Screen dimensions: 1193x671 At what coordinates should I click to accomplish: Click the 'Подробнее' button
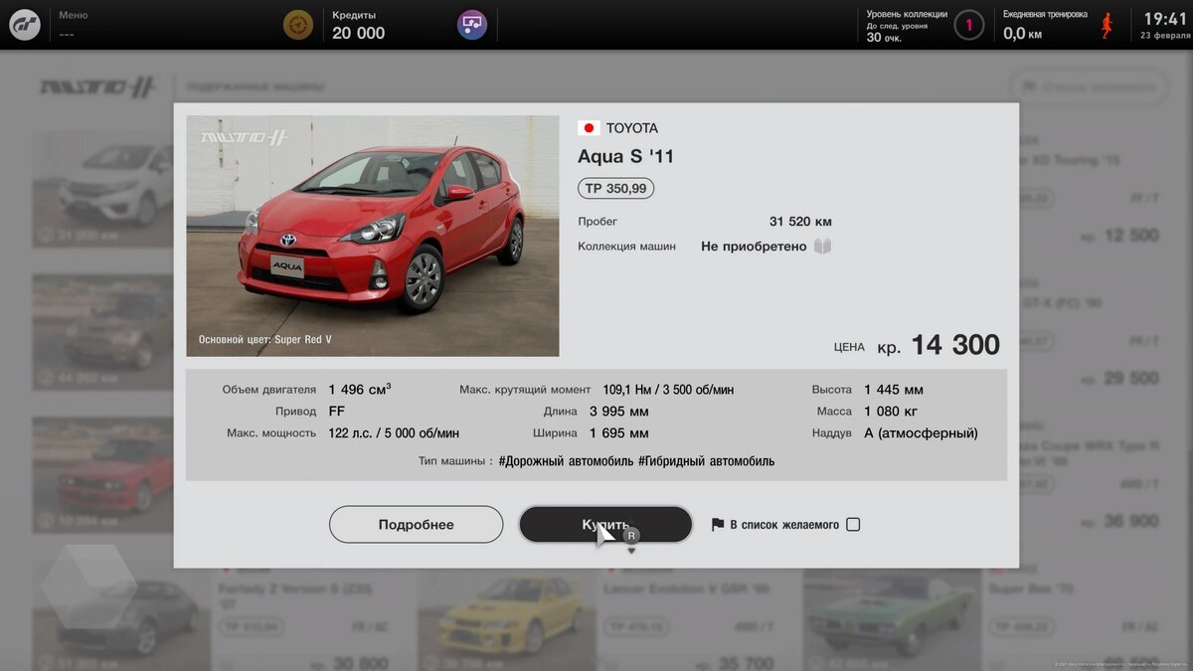[416, 525]
